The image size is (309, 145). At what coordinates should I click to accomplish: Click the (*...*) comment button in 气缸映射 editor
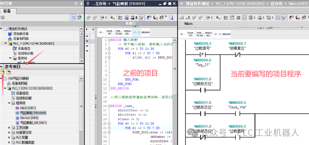pyautogui.click(x=136, y=32)
